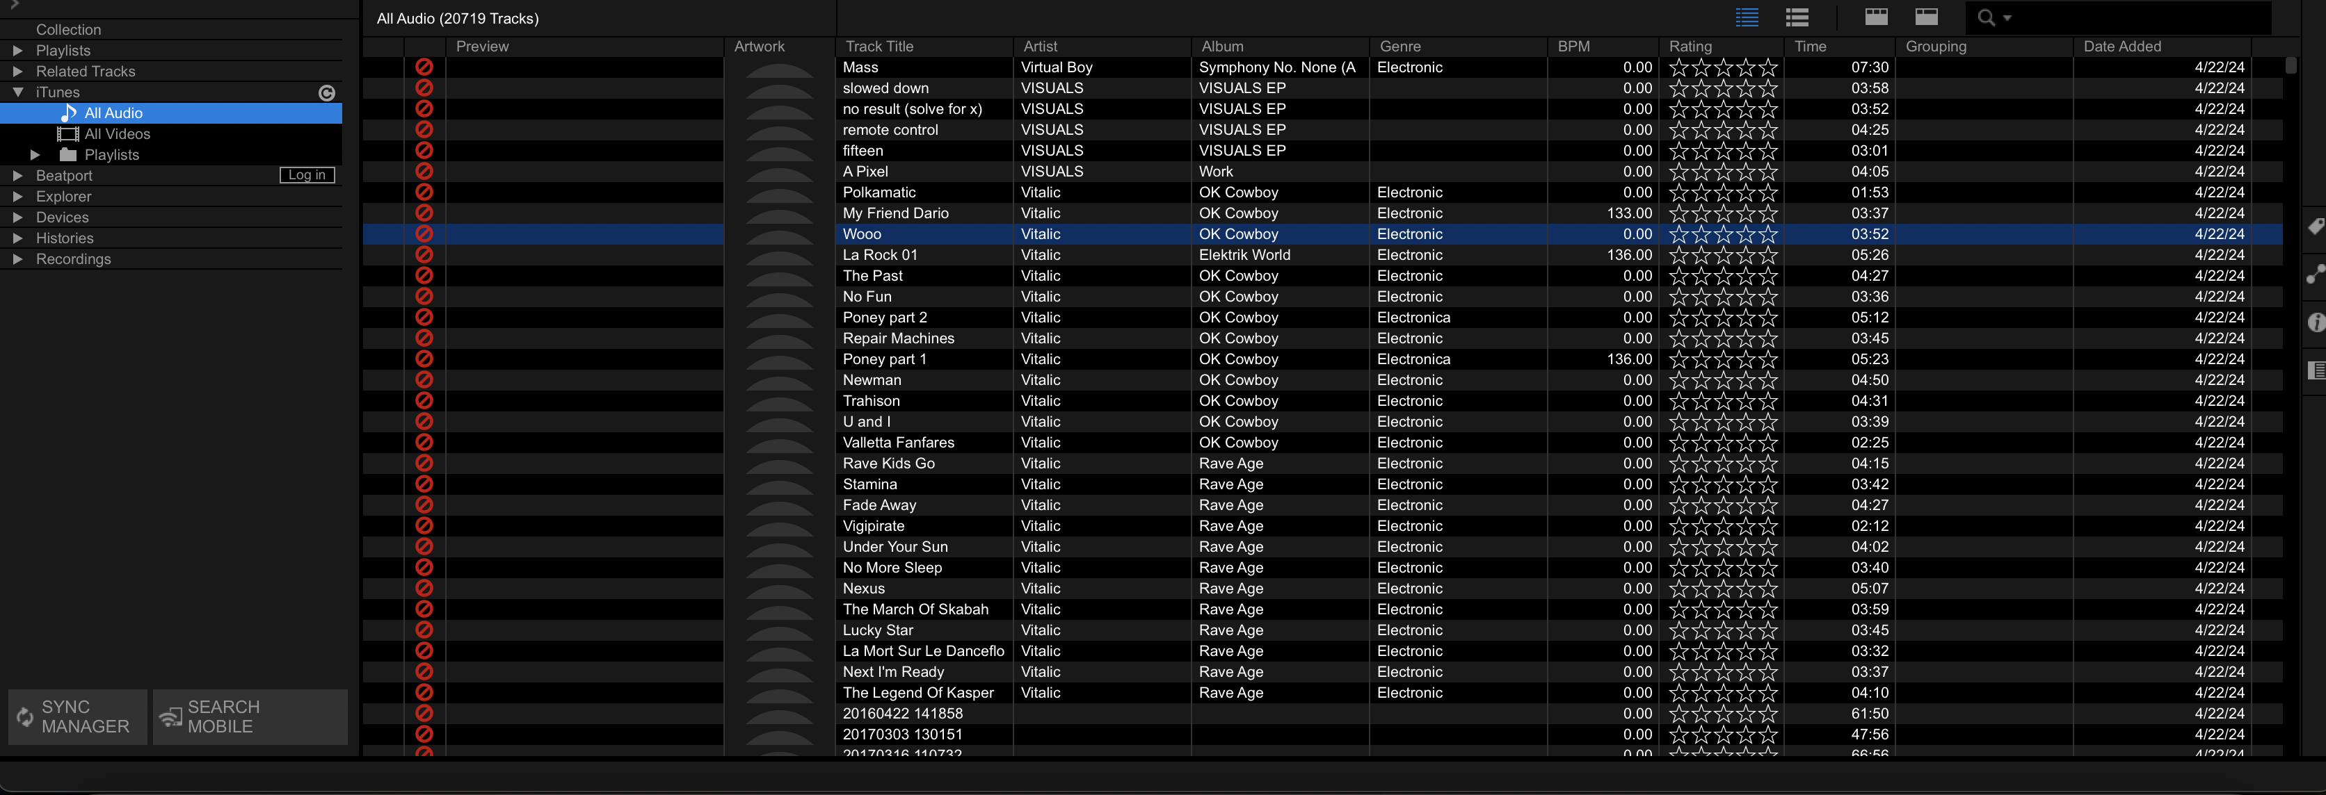Screen dimensions: 2326x795
Task: Click the Search Mobile button
Action: (x=250, y=716)
